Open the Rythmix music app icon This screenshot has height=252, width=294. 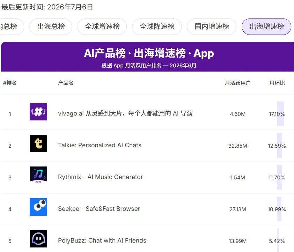coord(38,175)
